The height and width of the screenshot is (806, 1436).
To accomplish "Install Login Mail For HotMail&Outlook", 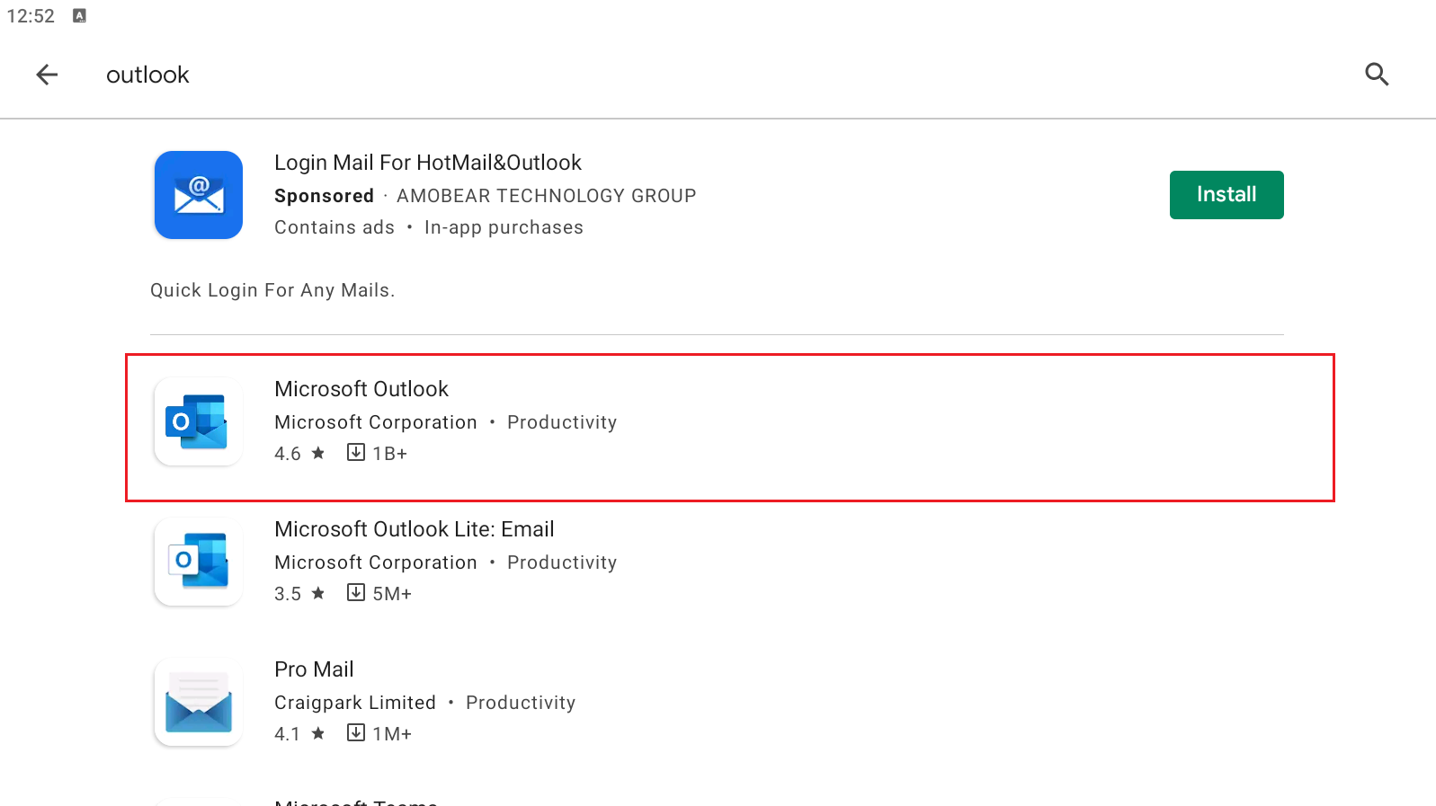I will (1226, 195).
